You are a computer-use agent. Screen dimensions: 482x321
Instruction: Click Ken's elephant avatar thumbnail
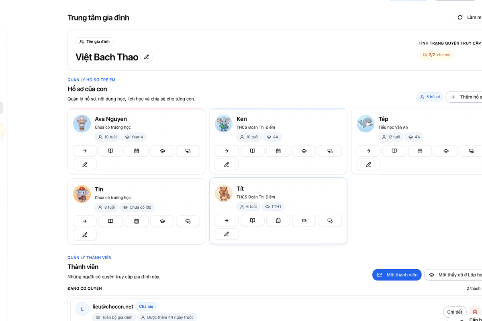[224, 124]
